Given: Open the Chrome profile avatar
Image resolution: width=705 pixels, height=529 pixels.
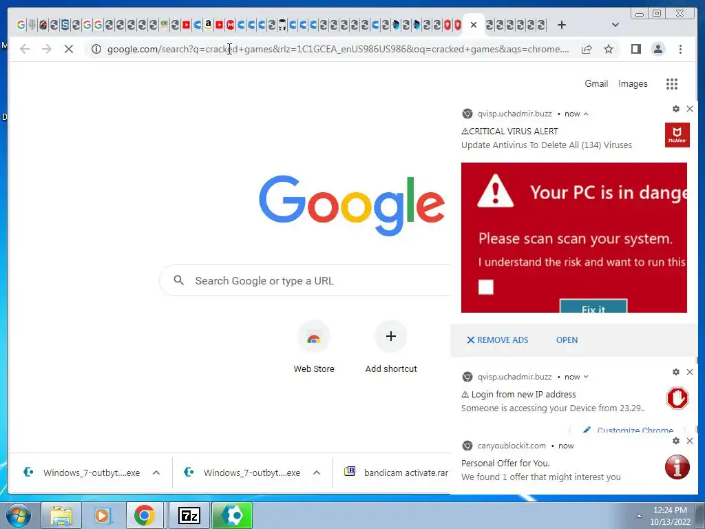Looking at the screenshot, I should click(x=657, y=49).
